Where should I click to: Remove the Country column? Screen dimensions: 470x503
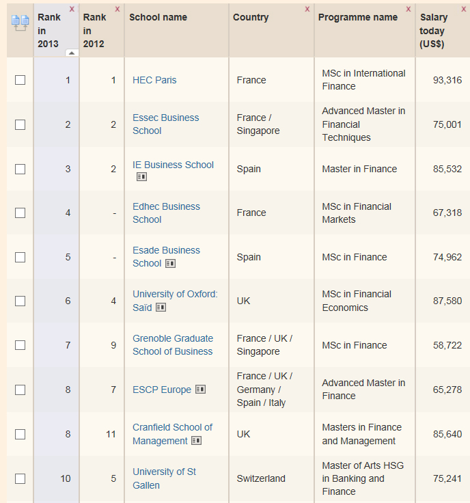click(307, 10)
